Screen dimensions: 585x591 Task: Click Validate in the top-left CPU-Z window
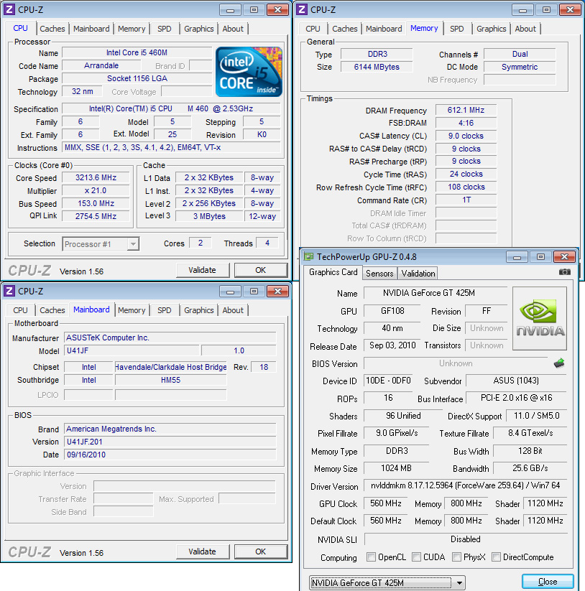click(x=202, y=270)
